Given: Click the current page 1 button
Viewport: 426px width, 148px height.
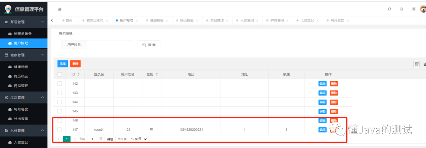Looking at the screenshot, I should click(67, 139).
